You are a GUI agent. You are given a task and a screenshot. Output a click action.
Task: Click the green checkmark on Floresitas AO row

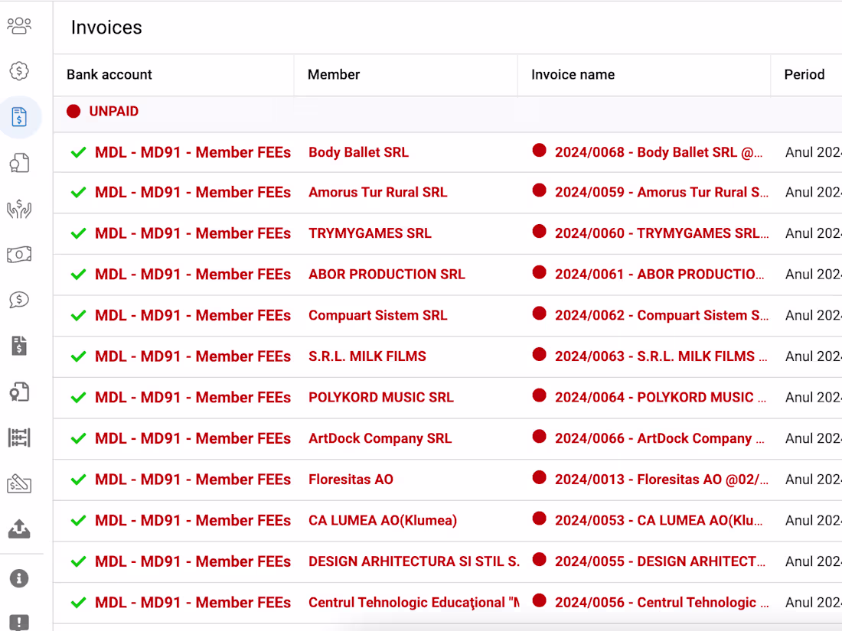click(x=78, y=480)
